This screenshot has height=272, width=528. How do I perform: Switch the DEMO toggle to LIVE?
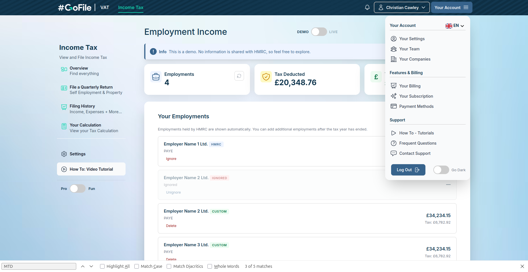319,32
